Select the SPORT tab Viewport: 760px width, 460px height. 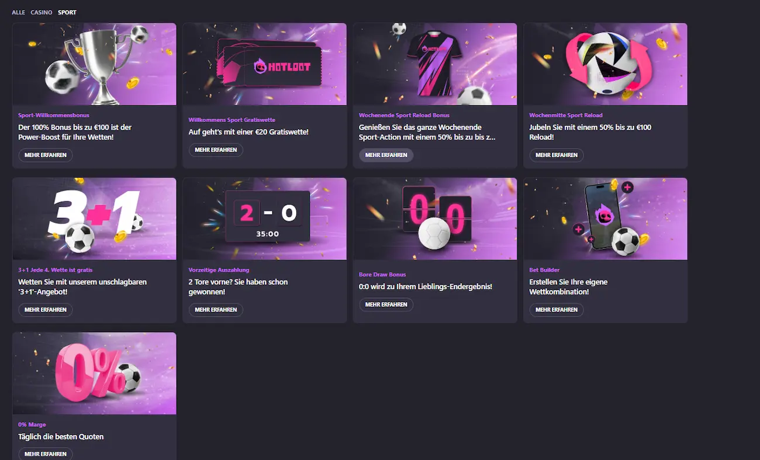[67, 12]
